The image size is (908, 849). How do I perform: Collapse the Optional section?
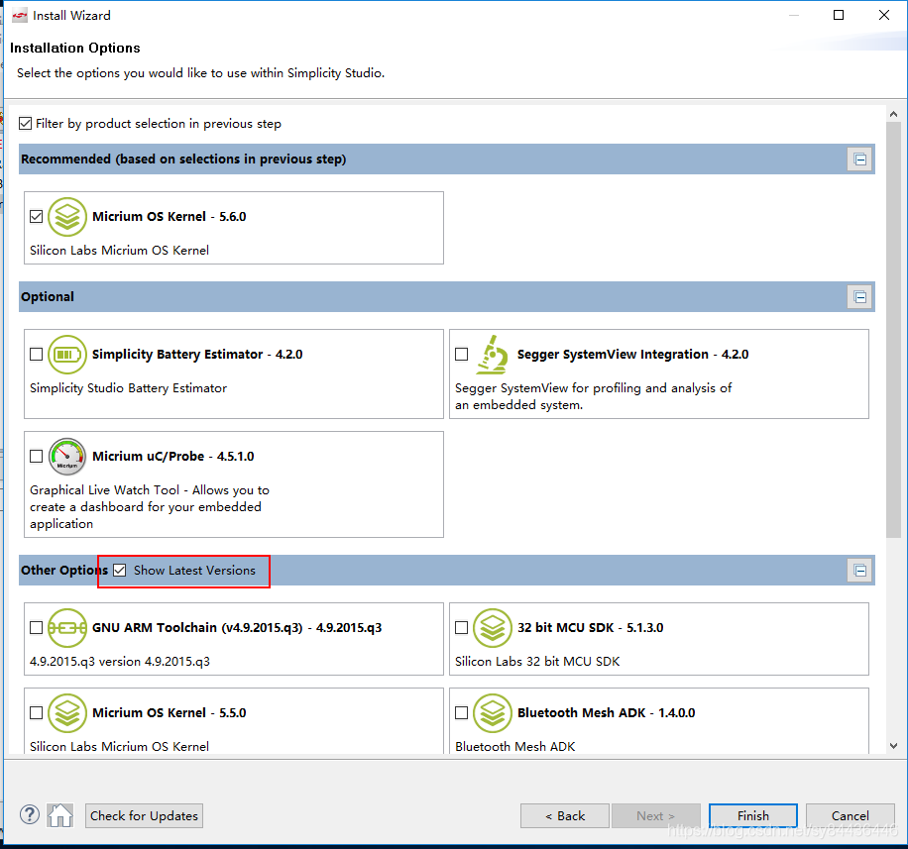pyautogui.click(x=859, y=297)
